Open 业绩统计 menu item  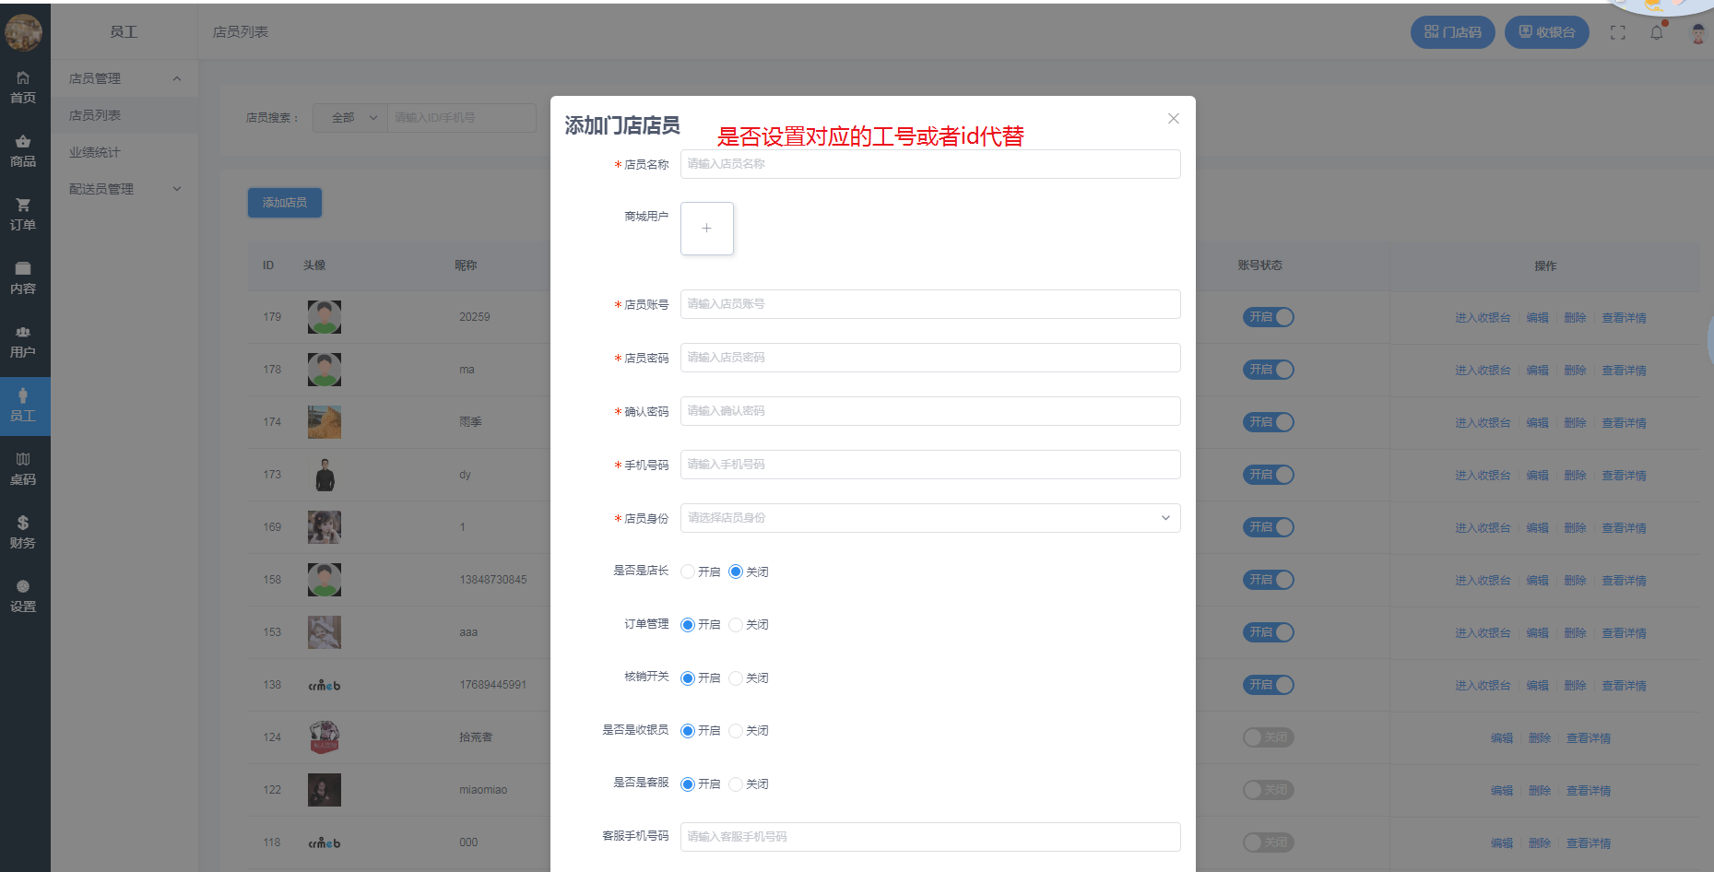[x=124, y=152]
